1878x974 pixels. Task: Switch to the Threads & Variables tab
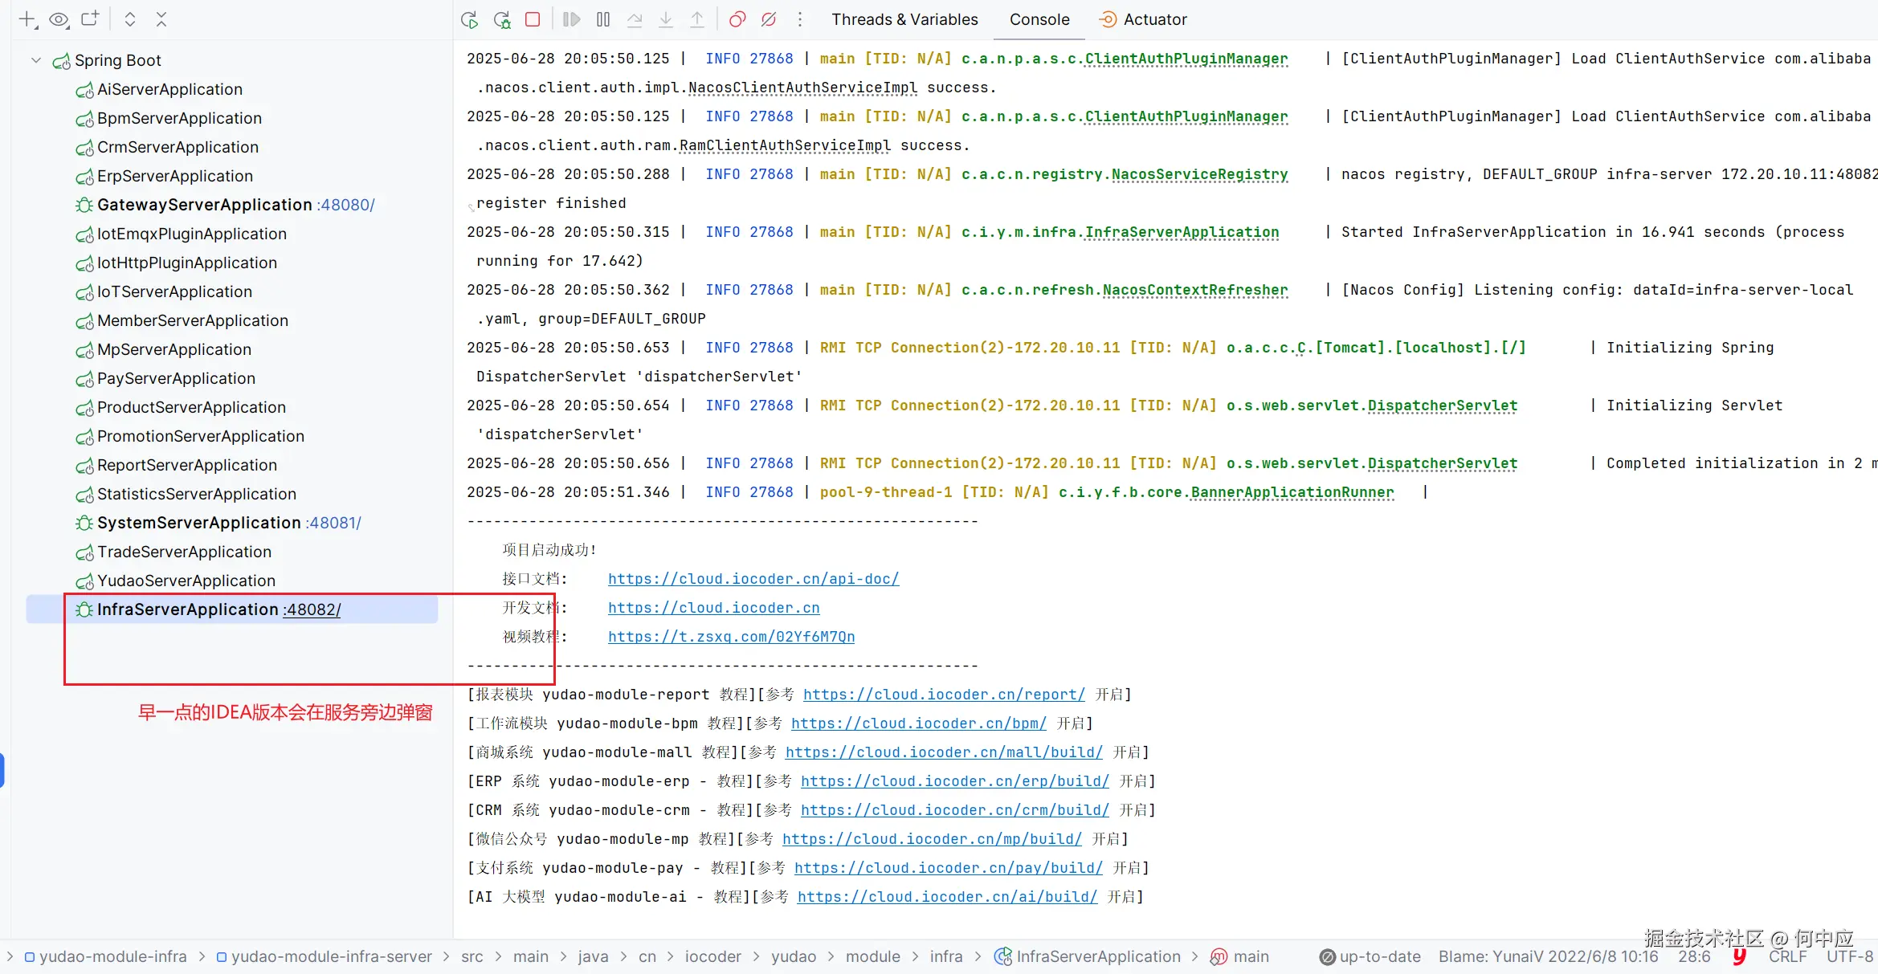tap(904, 19)
